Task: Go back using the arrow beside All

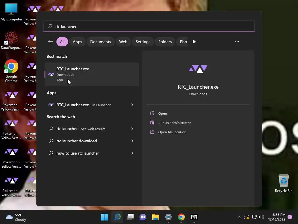Action: click(50, 42)
